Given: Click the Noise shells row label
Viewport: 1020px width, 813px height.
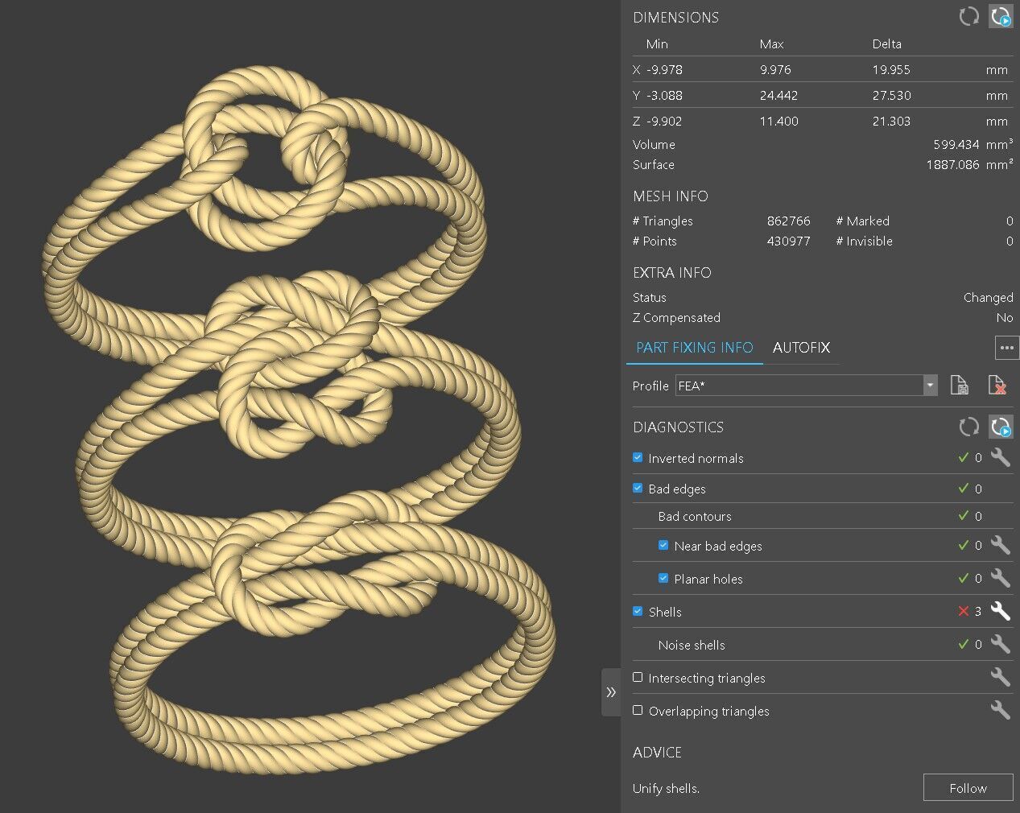Looking at the screenshot, I should point(692,645).
